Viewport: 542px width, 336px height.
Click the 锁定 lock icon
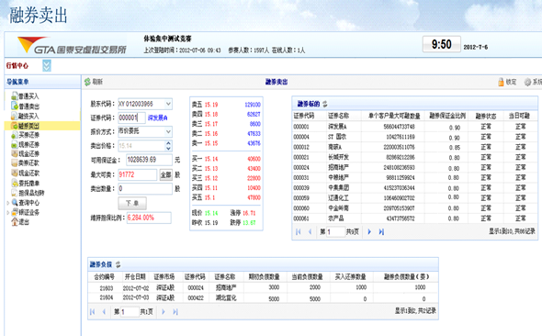(x=501, y=82)
